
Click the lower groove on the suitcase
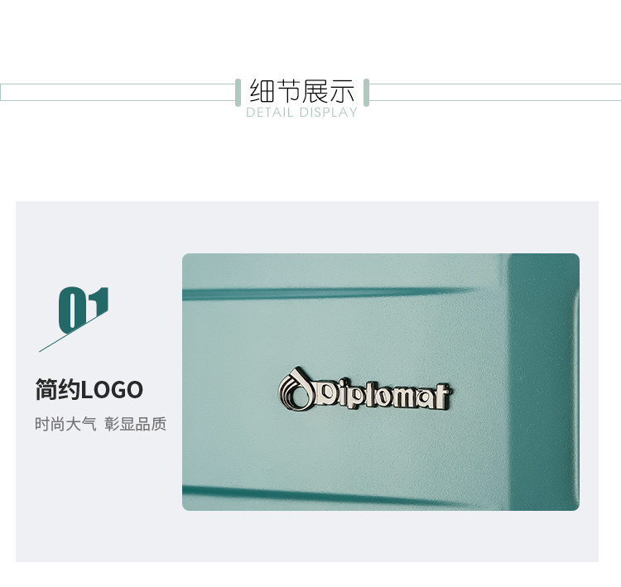(317, 495)
